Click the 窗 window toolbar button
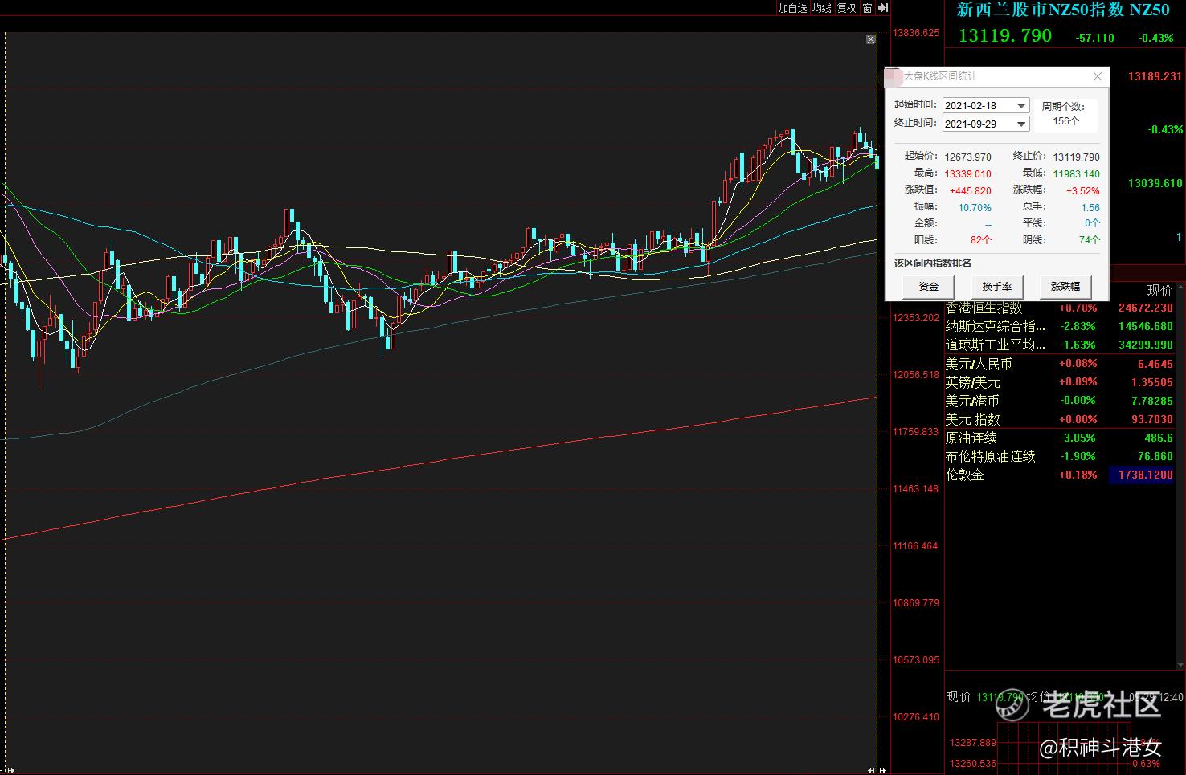Screen dimensions: 1186x775 pyautogui.click(x=867, y=8)
